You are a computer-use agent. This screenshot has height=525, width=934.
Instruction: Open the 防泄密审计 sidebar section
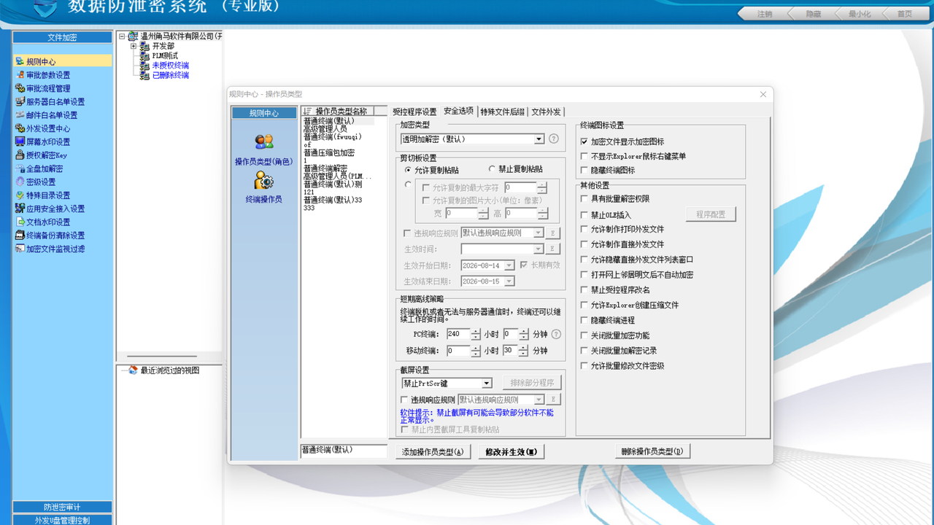pos(62,507)
